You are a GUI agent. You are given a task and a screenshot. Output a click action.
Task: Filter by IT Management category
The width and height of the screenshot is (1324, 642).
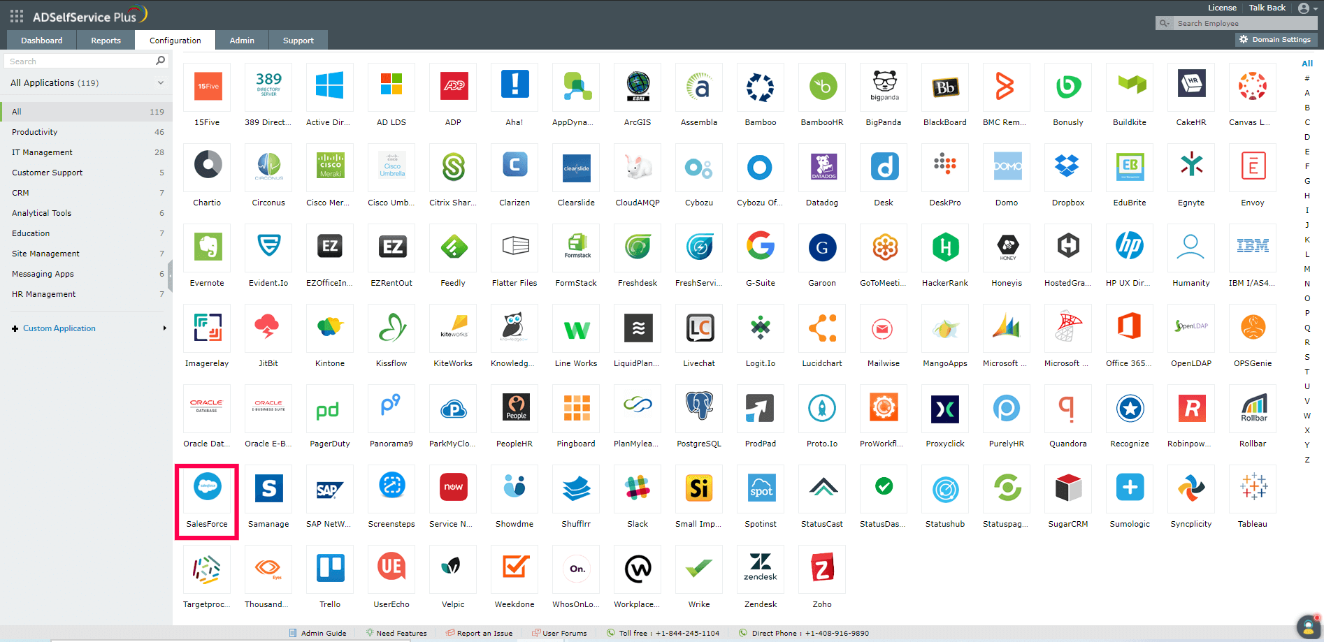coord(86,152)
